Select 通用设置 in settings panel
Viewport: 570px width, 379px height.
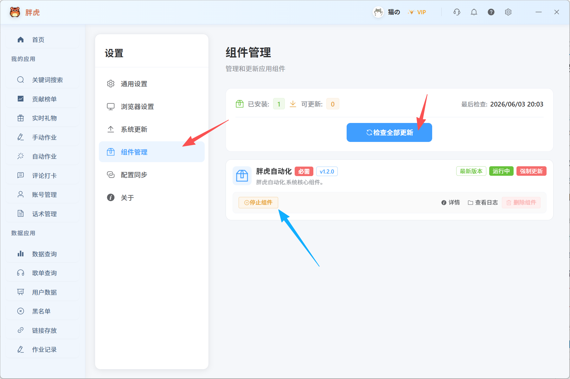coord(152,84)
